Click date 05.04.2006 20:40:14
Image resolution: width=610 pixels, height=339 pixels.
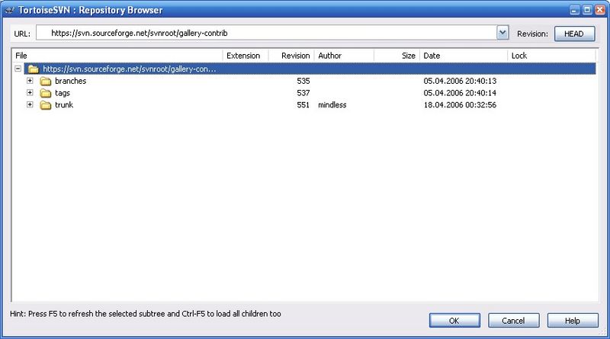pos(460,93)
